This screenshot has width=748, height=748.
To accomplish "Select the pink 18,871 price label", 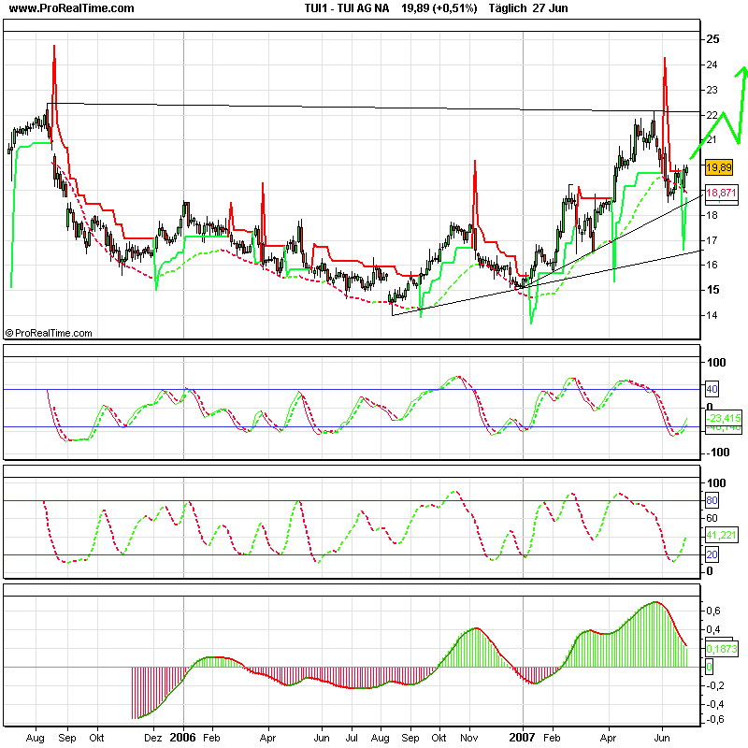I will pos(720,192).
